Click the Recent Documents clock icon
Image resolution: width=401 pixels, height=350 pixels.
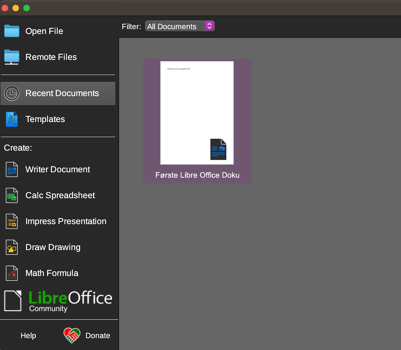[12, 93]
